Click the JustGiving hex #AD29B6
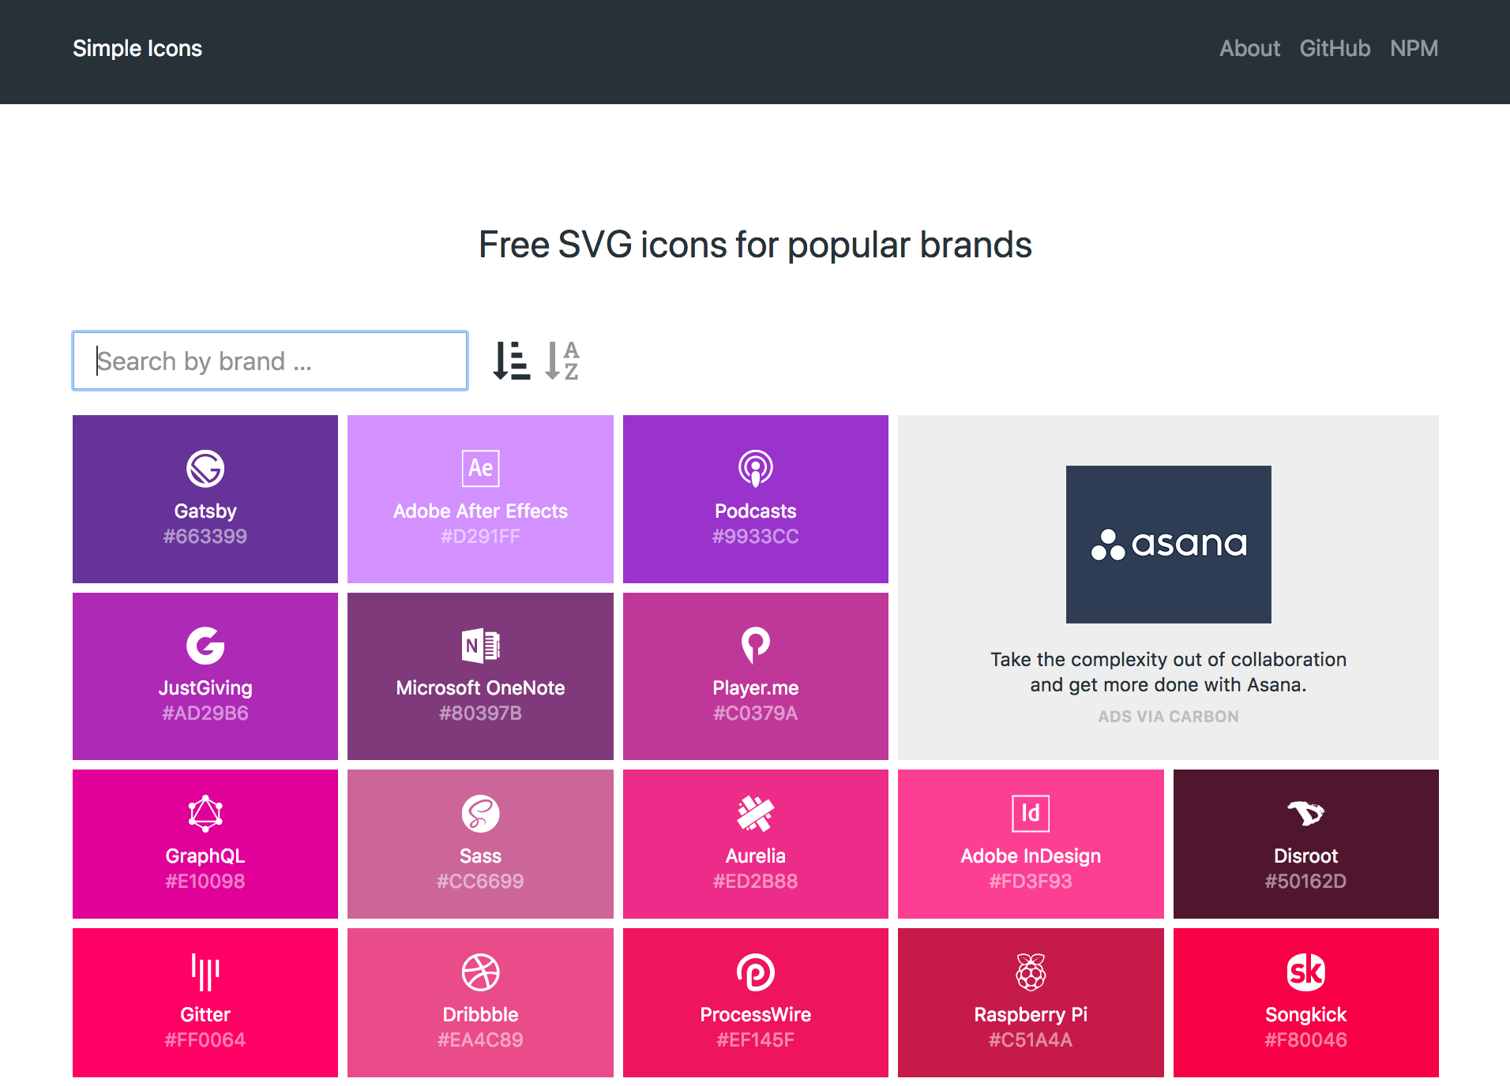Image resolution: width=1510 pixels, height=1086 pixels. [205, 713]
